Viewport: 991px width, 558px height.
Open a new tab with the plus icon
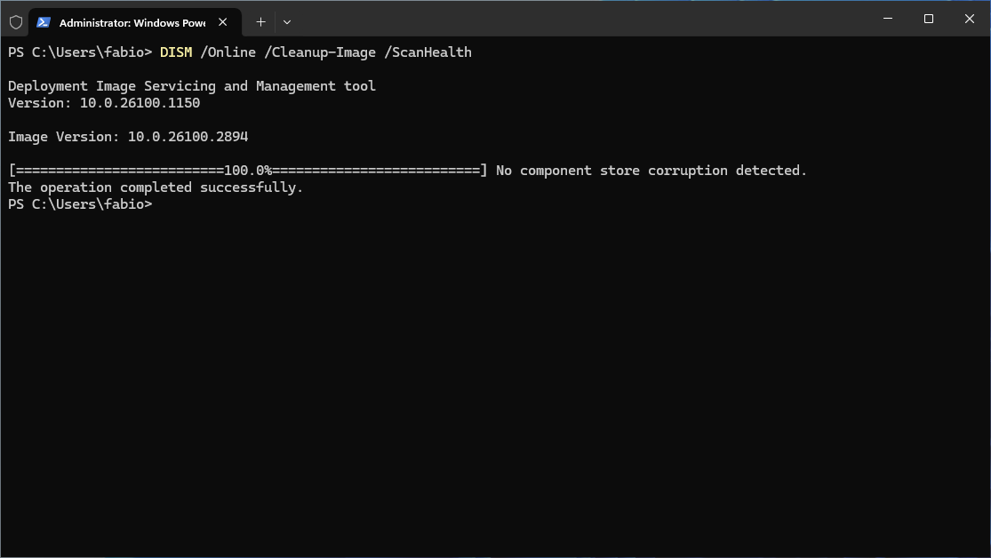260,22
